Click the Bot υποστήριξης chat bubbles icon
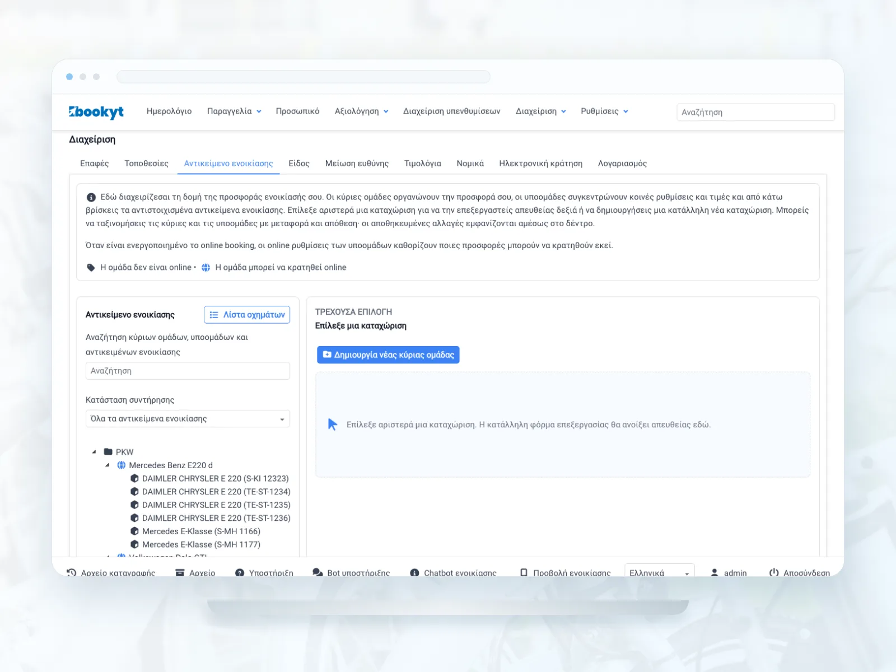This screenshot has height=672, width=896. click(318, 573)
